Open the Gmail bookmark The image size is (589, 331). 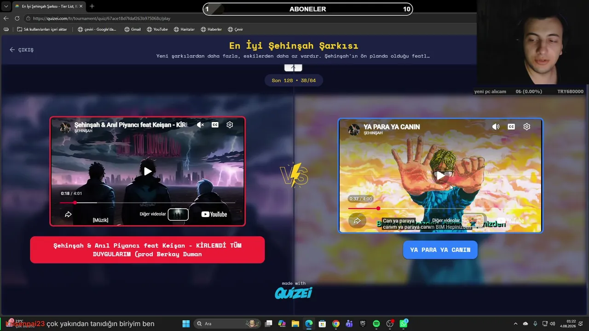click(133, 29)
